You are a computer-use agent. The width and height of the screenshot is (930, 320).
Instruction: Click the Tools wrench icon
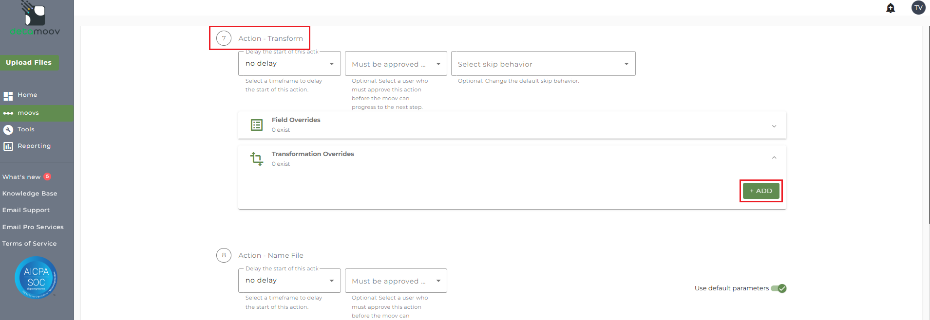[8, 129]
